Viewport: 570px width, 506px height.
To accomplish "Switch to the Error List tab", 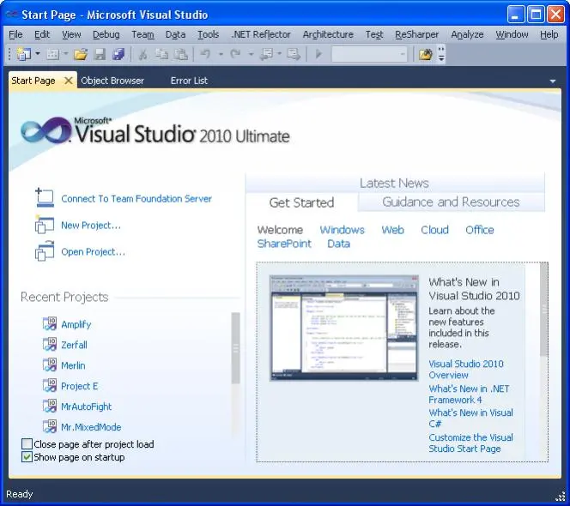I will tap(189, 81).
